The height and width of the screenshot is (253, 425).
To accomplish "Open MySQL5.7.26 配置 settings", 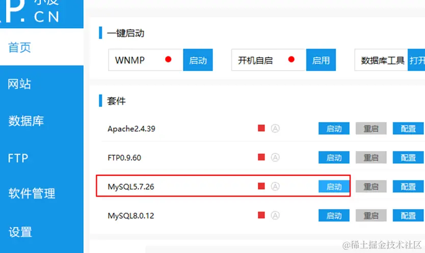I will point(408,186).
